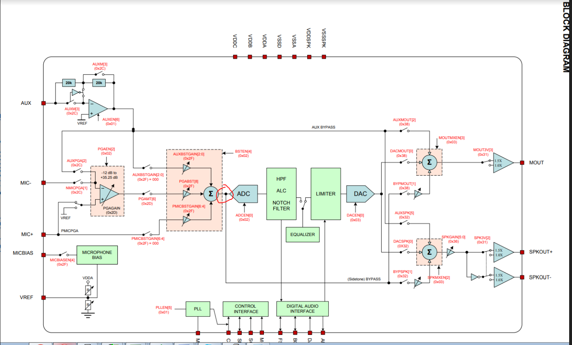
Task: Click the AUX input pin marker
Action: [44, 103]
